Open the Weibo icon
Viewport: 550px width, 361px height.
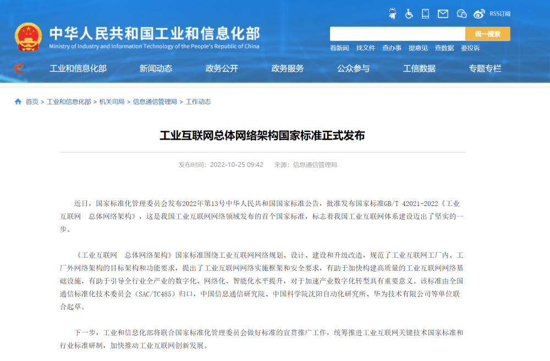479,14
